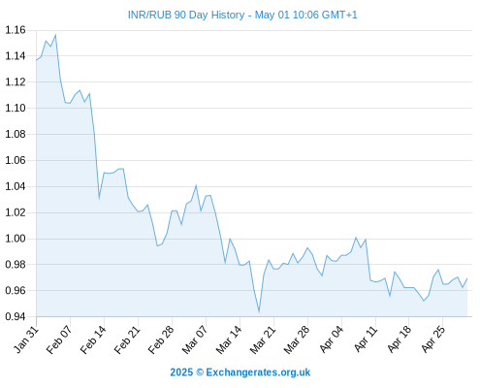Click the Feb 21 axis label
The width and height of the screenshot is (480, 388).
pos(127,339)
